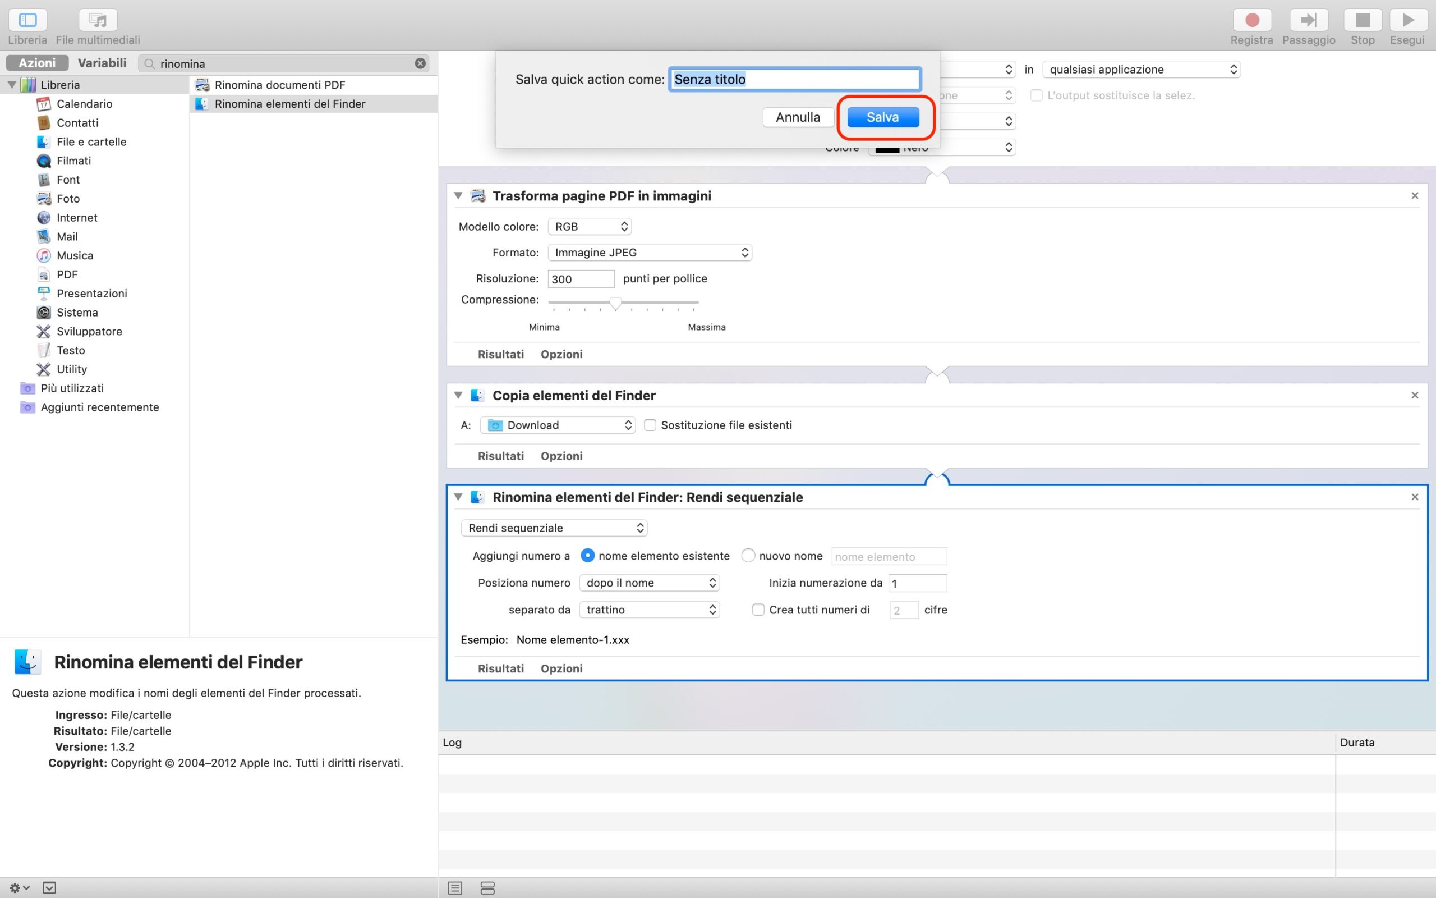The image size is (1436, 898).
Task: Click the Annulla button
Action: [798, 117]
